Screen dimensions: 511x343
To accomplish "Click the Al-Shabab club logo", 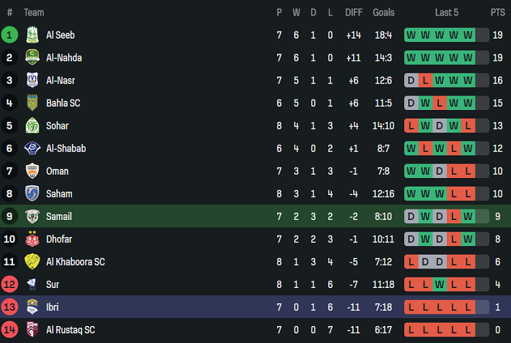I will [32, 149].
